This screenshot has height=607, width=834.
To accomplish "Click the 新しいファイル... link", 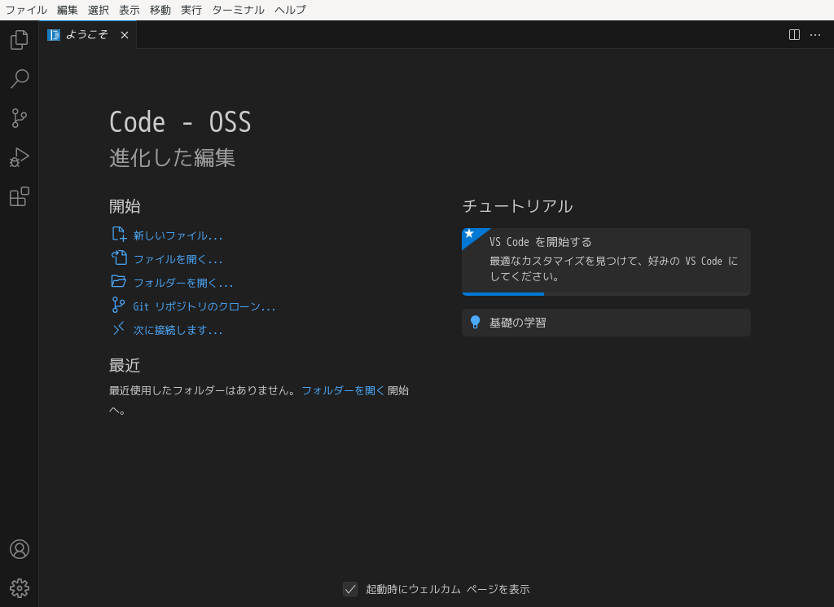I will 178,235.
